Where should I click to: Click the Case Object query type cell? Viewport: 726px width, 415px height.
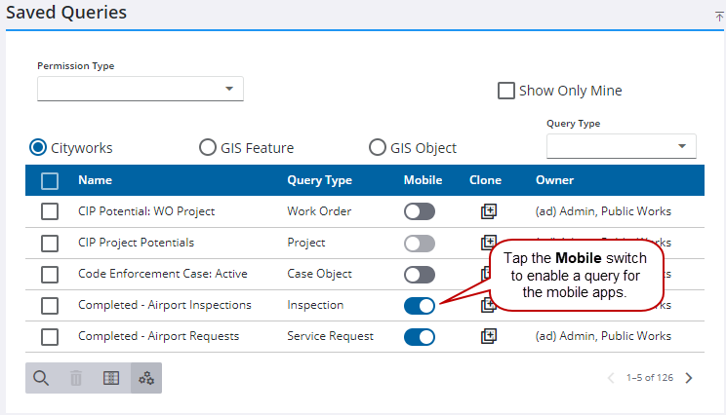click(x=319, y=274)
